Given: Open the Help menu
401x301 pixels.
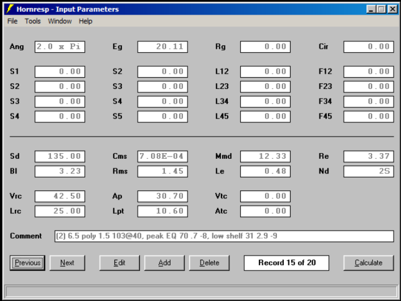Looking at the screenshot, I should click(86, 21).
